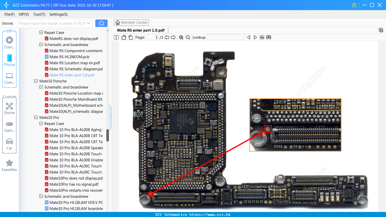
Task: Zoom in on the PDF
Action: 181,37
